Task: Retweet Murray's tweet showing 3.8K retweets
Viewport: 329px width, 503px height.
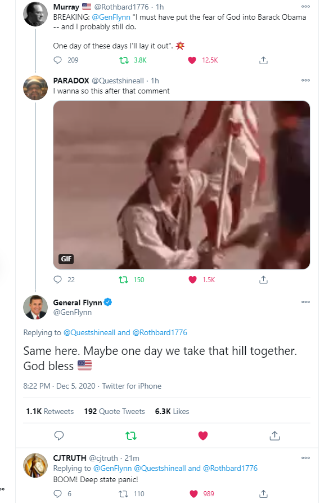Action: pyautogui.click(x=124, y=60)
